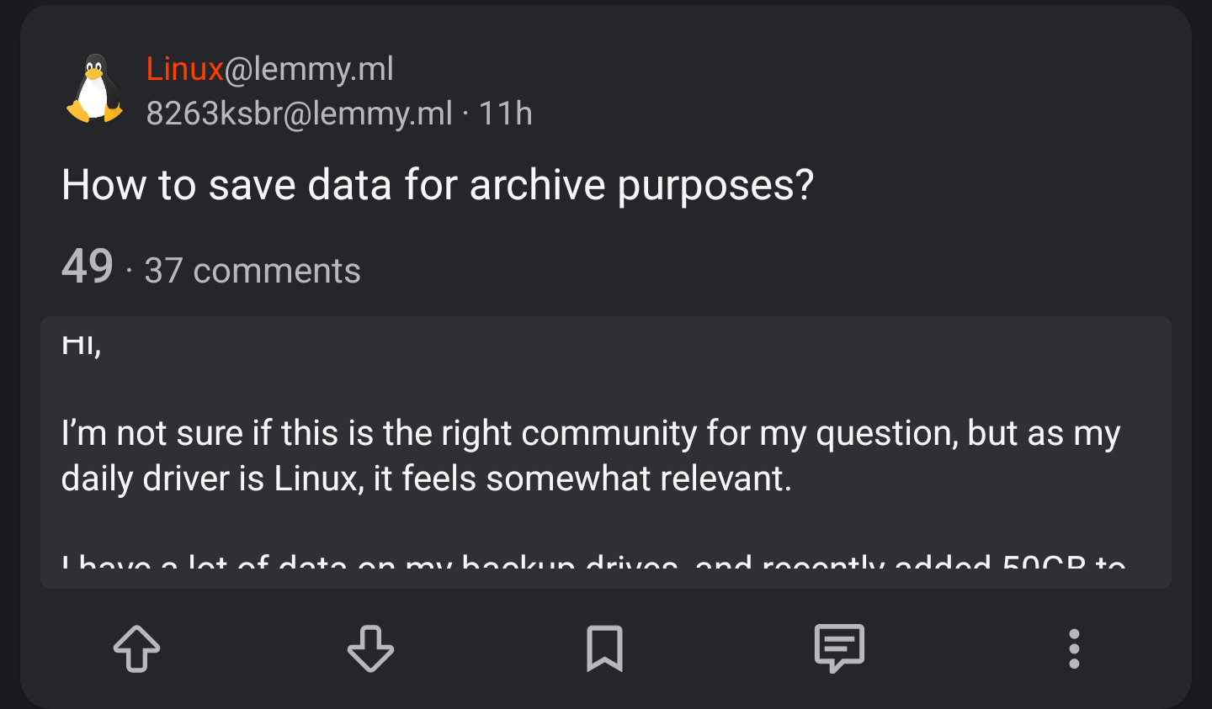Click the 11h post timestamp
Image resolution: width=1212 pixels, height=709 pixels.
(505, 114)
